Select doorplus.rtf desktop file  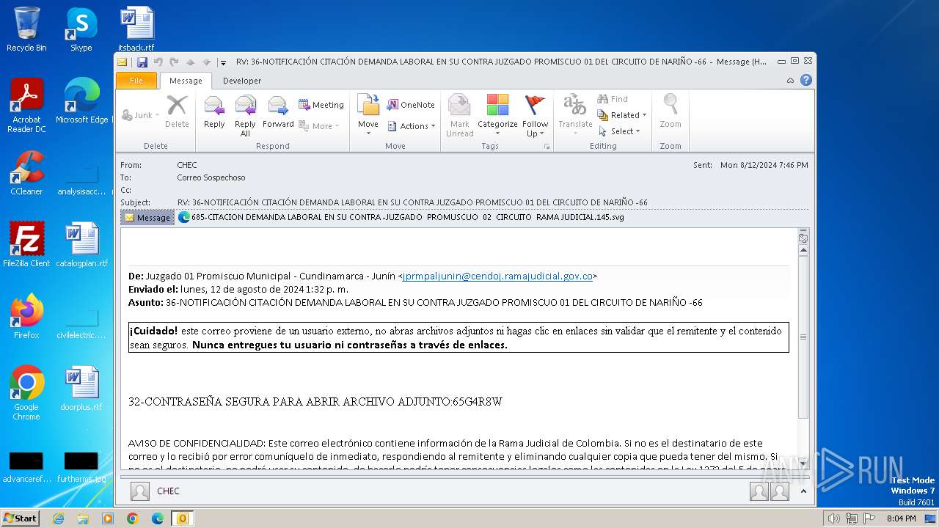(x=81, y=389)
